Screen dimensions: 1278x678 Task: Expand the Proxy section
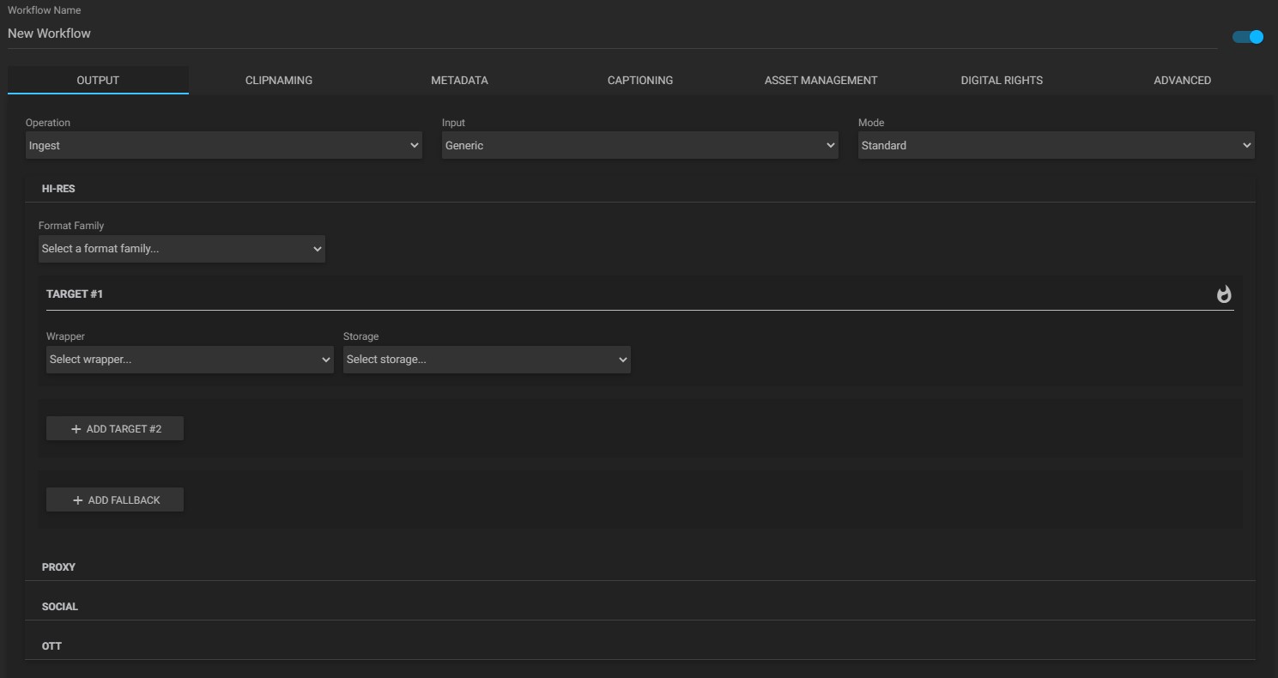tap(640, 567)
